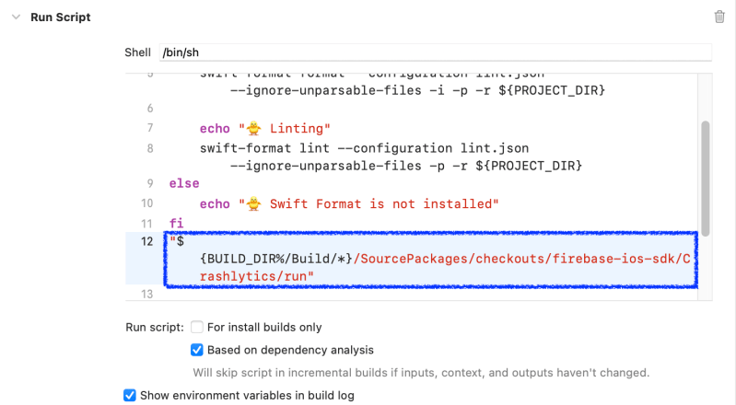Uncheck Based on dependency analysis
736x405 pixels.
(197, 350)
